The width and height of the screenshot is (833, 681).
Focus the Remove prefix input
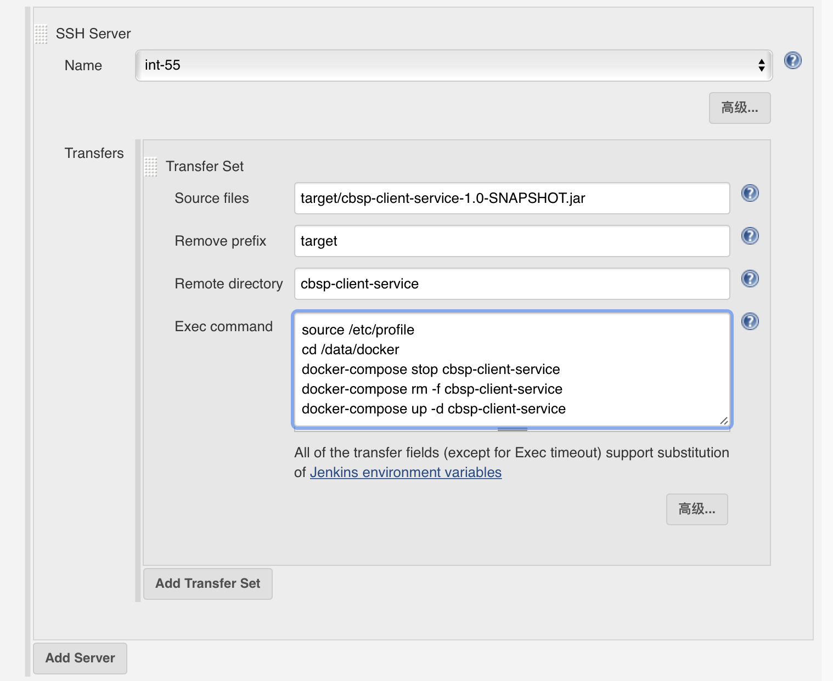pos(512,241)
